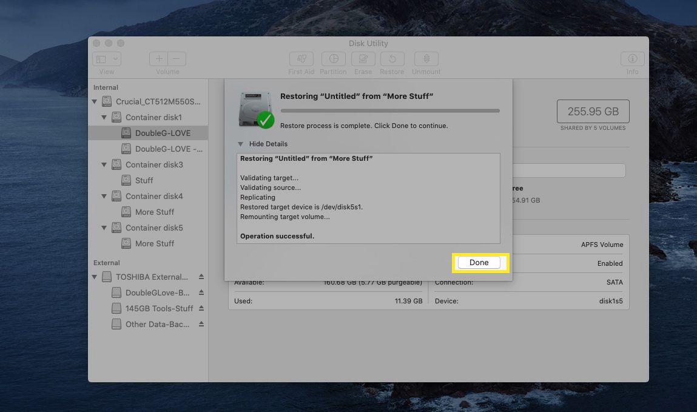
Task: Click the Erase toolbar icon
Action: [363, 59]
